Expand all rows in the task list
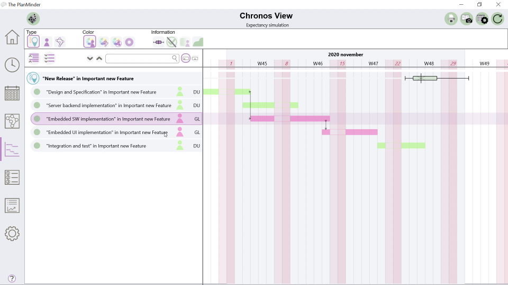The height and width of the screenshot is (285, 508). [49, 58]
